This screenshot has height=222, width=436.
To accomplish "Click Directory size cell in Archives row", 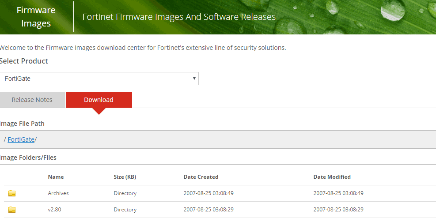I will (125, 193).
